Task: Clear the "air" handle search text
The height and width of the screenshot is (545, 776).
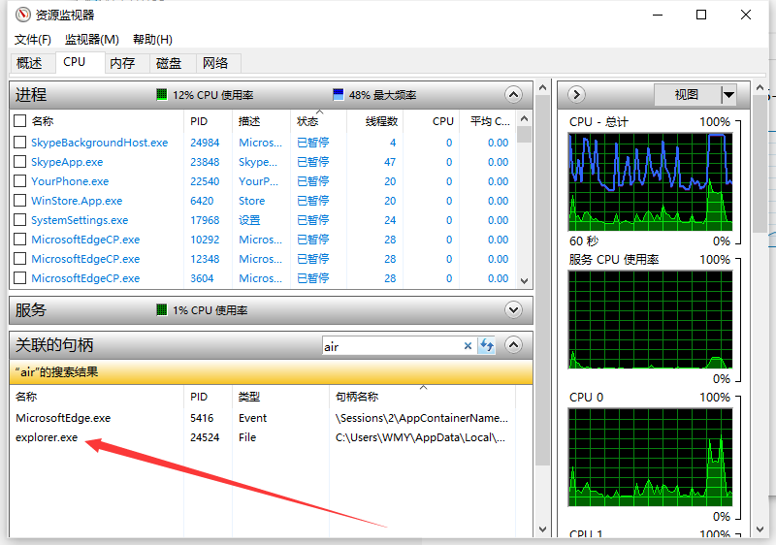Action: tap(468, 346)
